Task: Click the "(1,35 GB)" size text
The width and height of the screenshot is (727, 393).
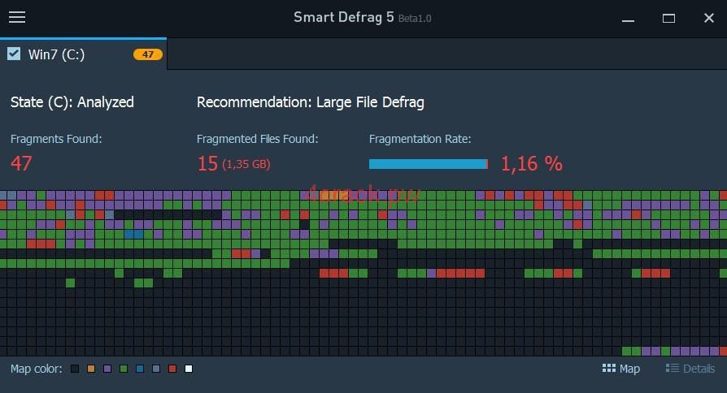Action: (x=246, y=164)
